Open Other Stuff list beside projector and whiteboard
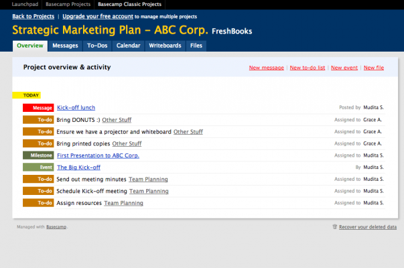Image resolution: width=404 pixels, height=268 pixels. pos(188,132)
